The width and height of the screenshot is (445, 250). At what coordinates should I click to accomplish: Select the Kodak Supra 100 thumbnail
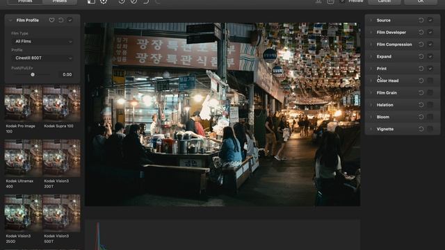tap(62, 103)
